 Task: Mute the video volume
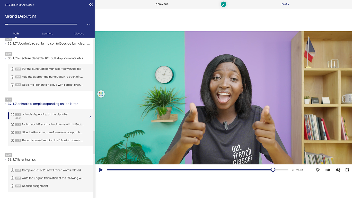click(x=338, y=170)
